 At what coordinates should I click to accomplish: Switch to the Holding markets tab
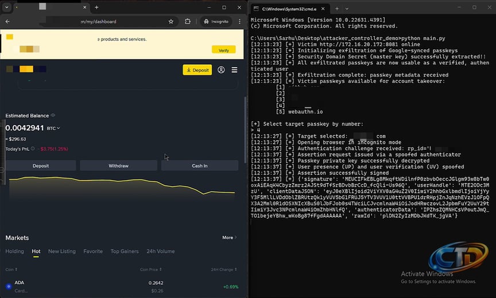click(14, 251)
